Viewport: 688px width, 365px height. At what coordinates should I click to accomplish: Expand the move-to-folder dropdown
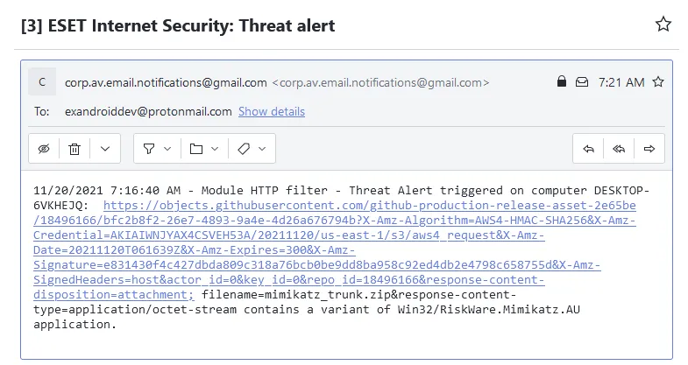click(204, 149)
